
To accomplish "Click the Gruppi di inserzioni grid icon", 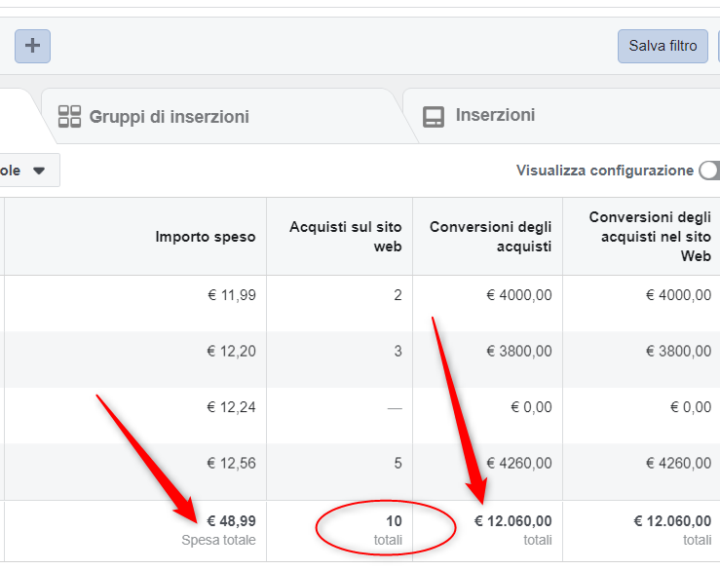I will coord(69,117).
